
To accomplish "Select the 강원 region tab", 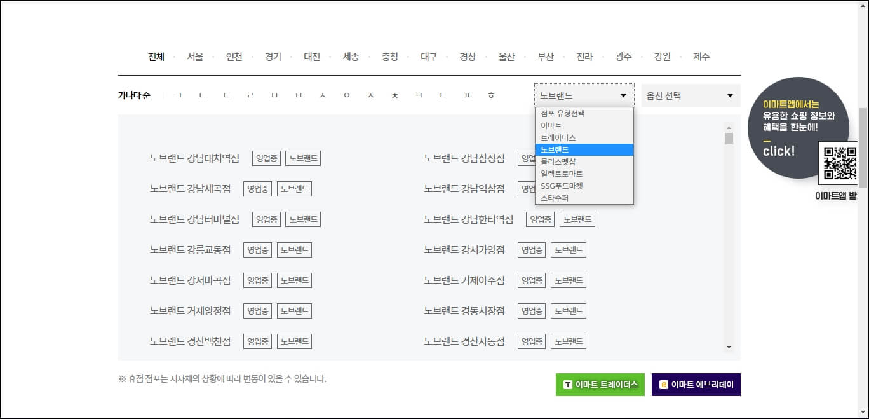I will point(662,57).
